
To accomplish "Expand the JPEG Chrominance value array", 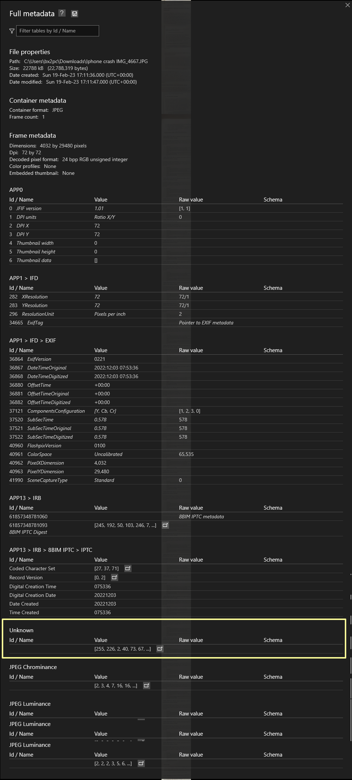I will (146, 686).
